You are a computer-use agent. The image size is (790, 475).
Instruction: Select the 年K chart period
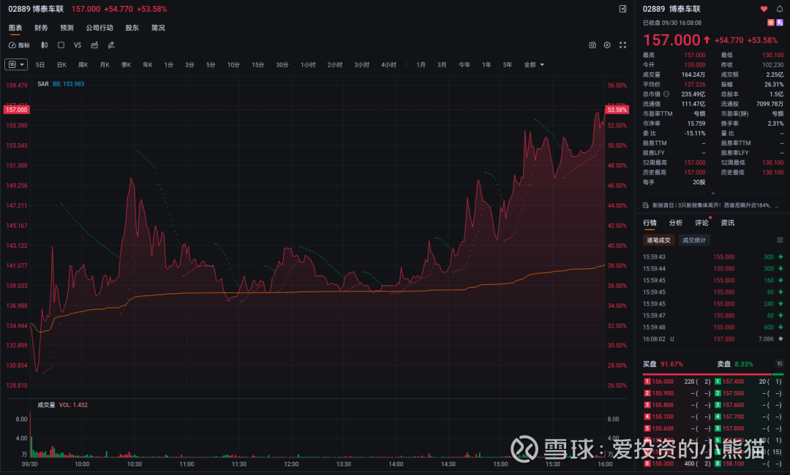[x=147, y=65]
